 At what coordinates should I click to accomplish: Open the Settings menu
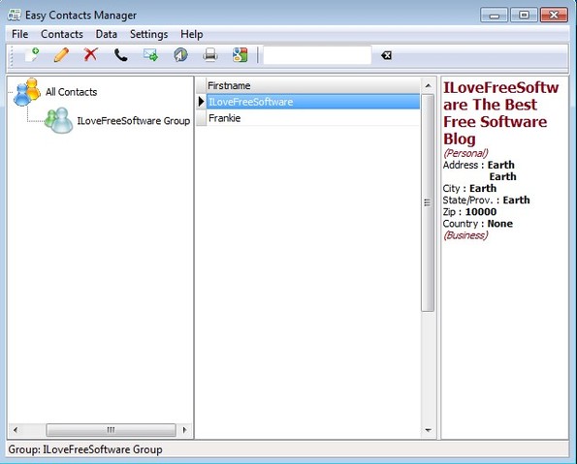point(148,34)
